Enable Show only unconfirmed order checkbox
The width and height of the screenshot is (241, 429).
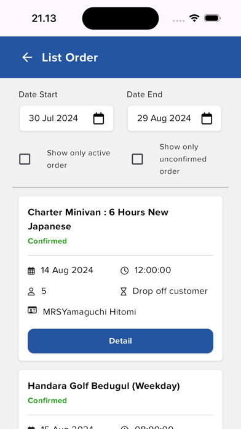coord(137,159)
